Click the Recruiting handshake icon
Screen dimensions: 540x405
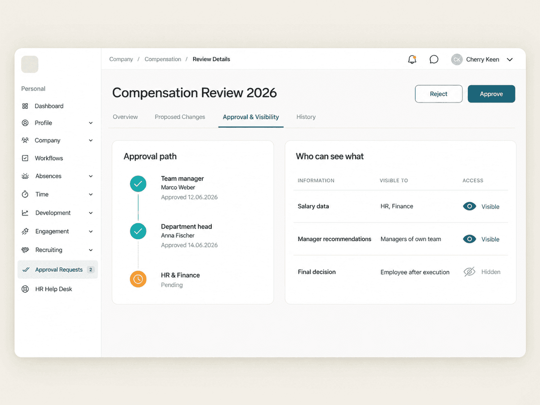point(25,250)
